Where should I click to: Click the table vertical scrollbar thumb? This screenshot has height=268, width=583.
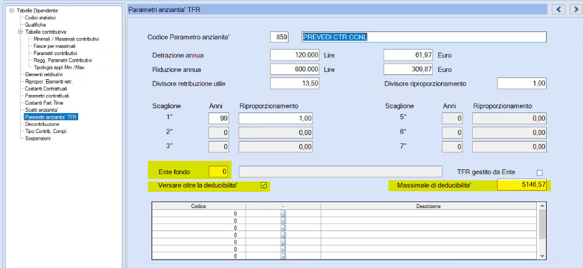click(541, 224)
